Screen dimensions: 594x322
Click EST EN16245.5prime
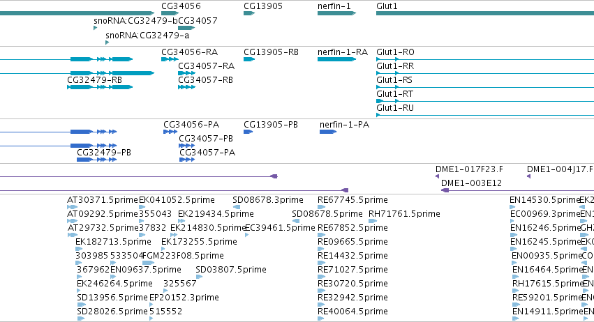[x=546, y=242]
